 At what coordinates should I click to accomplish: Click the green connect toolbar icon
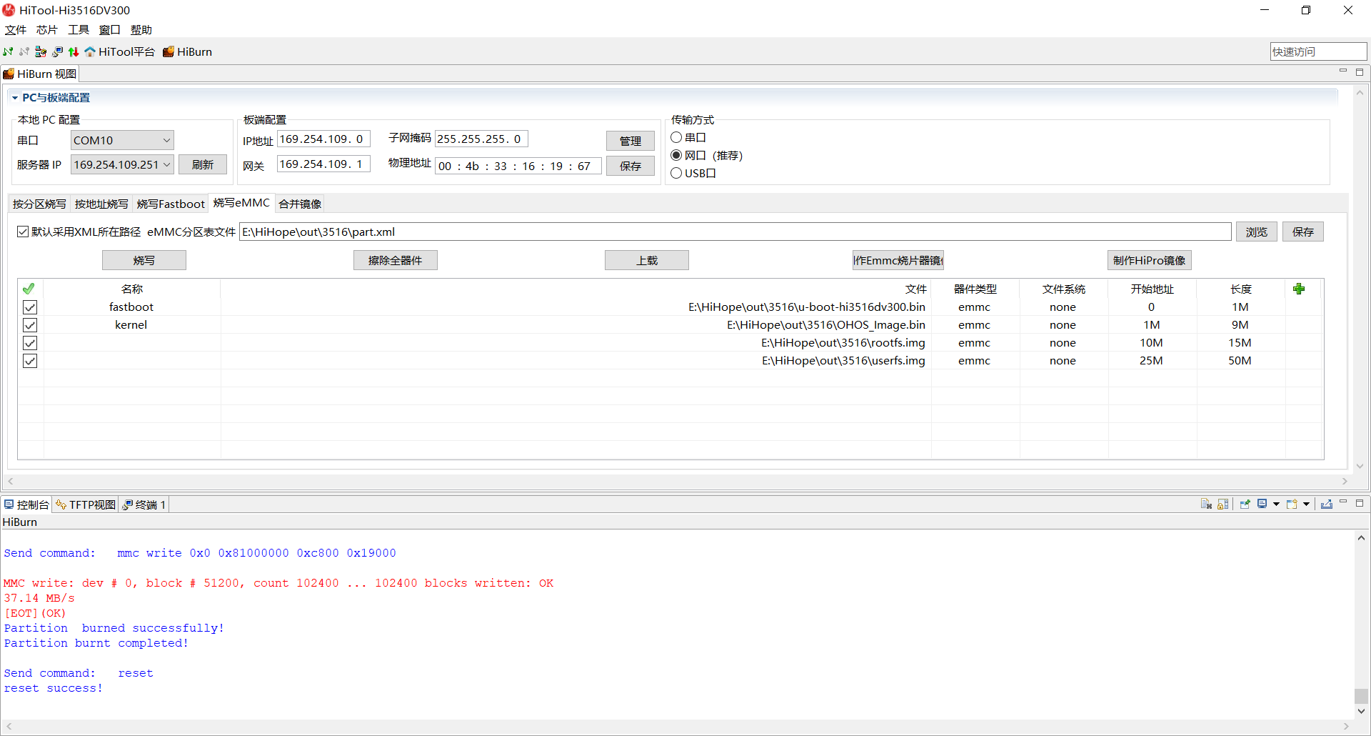click(x=8, y=51)
